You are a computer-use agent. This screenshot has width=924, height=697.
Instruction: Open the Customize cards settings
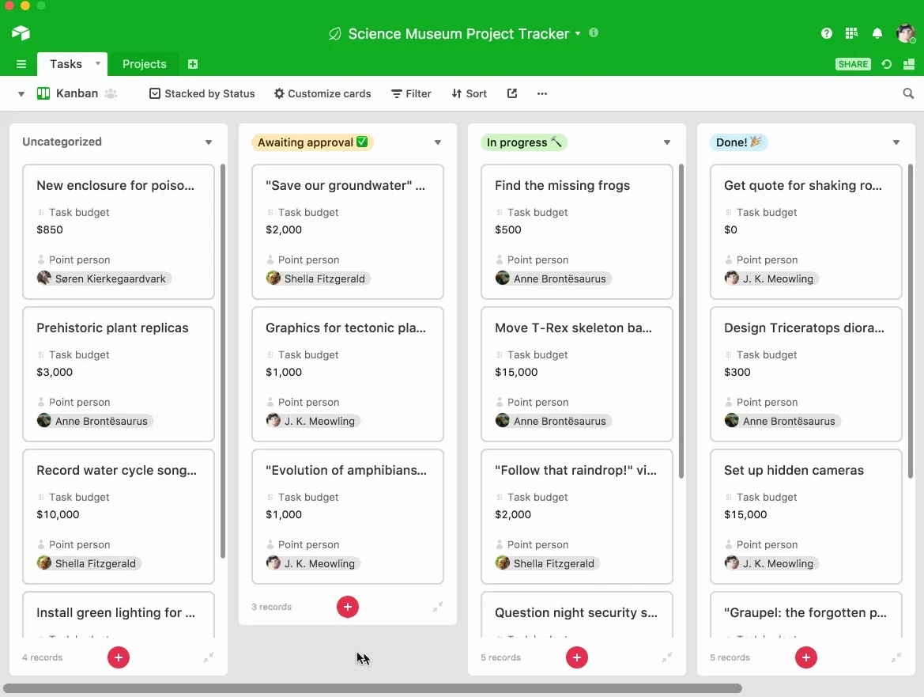(x=322, y=93)
